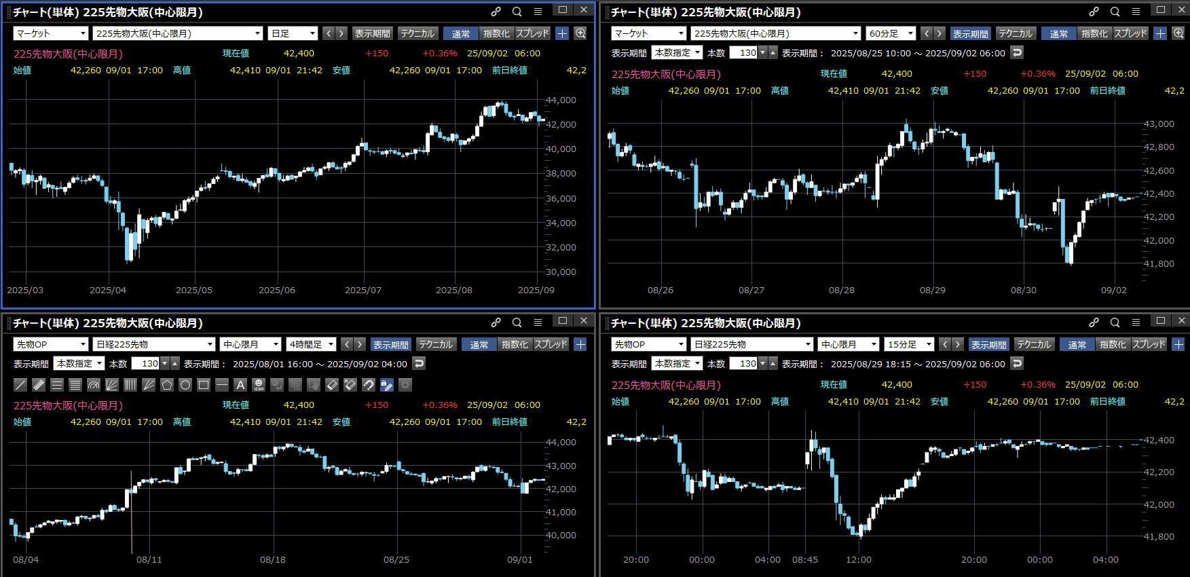Select 通常 display mode in 4-hour chart
This screenshot has width=1190, height=577.
point(479,344)
